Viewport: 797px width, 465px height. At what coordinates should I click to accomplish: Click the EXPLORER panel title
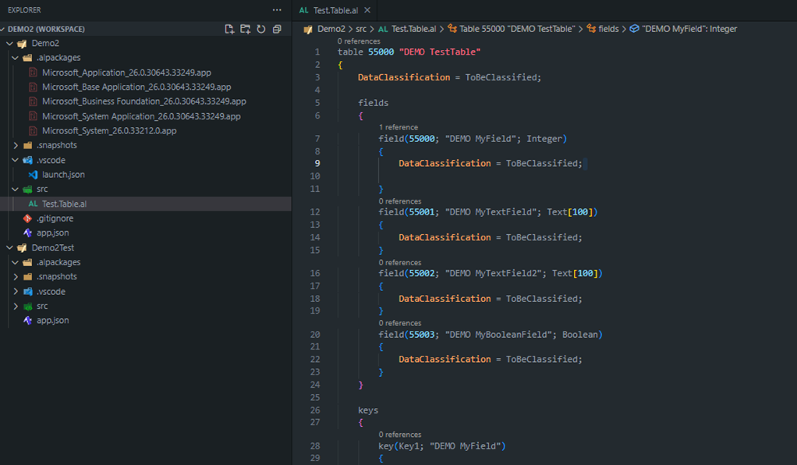point(24,10)
